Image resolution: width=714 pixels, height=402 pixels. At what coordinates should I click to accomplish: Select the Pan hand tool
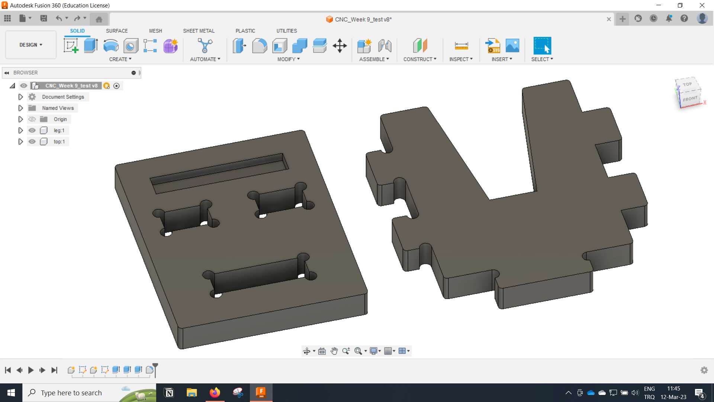click(334, 351)
